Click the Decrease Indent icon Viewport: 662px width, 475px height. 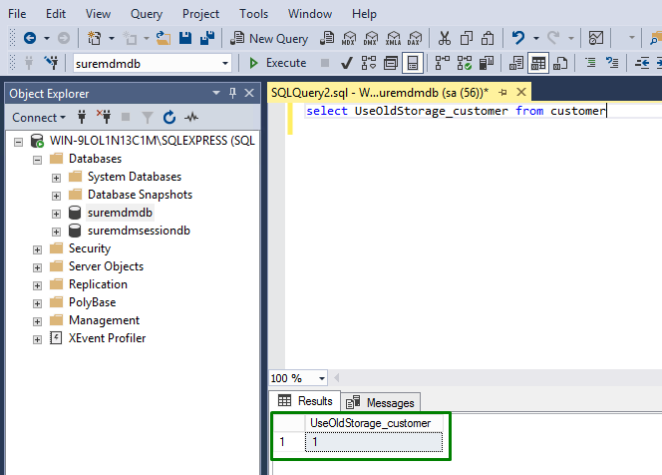[x=642, y=64]
